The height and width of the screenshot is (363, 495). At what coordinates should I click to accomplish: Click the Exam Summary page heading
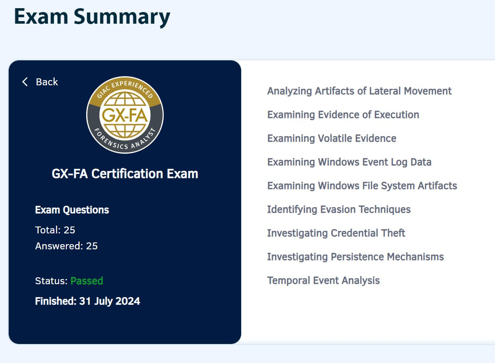(x=92, y=17)
